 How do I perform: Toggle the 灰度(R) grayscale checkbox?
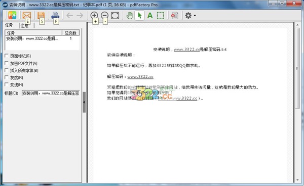click(x=7, y=77)
